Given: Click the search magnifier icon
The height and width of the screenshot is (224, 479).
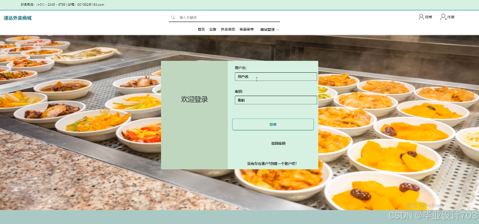Looking at the screenshot, I should [x=173, y=18].
